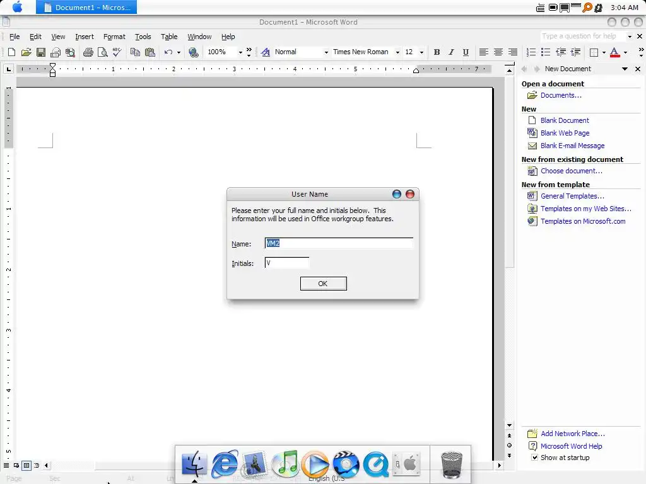Open the New Document task pane menu arrow
Screen dimensions: 646x484
coord(625,69)
